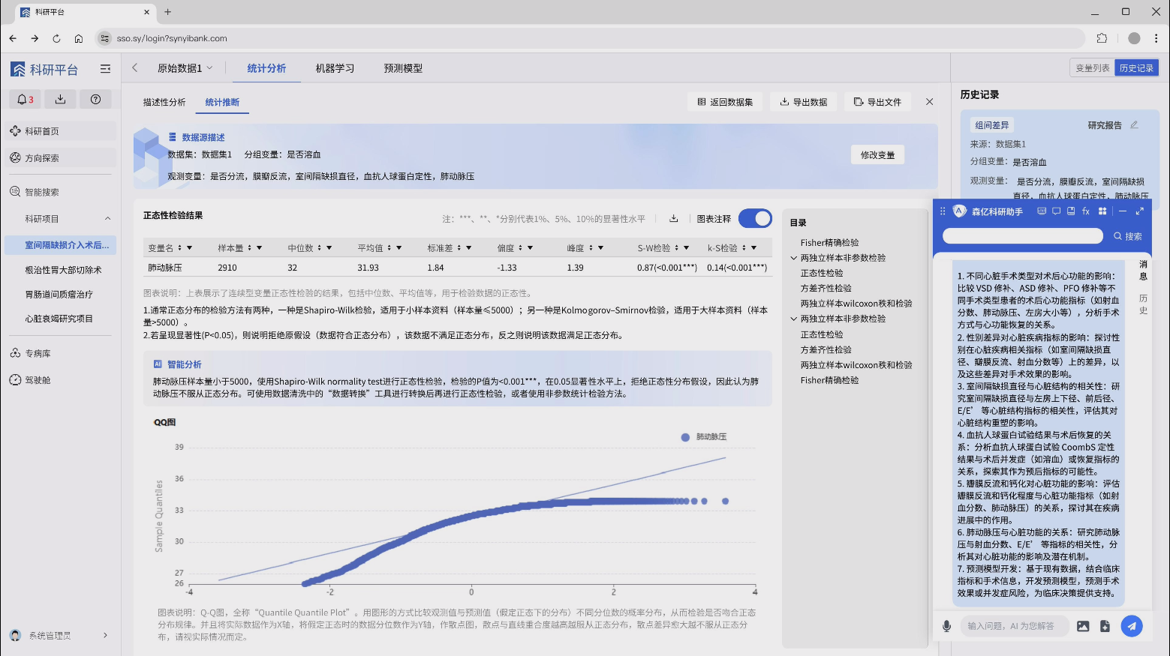Download the normality test result table
Viewport: 1170px width, 656px height.
click(673, 219)
